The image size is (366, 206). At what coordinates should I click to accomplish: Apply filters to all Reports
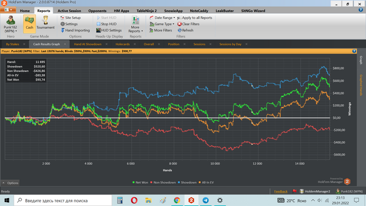tap(195, 18)
